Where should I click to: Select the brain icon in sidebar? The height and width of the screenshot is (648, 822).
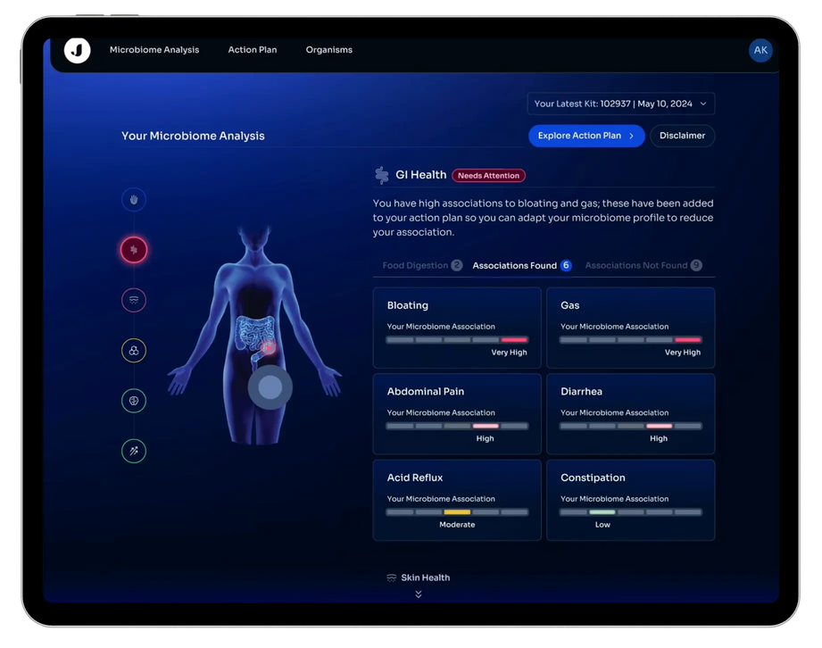coord(134,402)
